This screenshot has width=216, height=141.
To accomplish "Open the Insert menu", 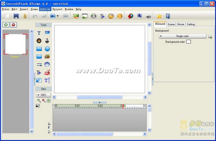I will [x=24, y=9].
